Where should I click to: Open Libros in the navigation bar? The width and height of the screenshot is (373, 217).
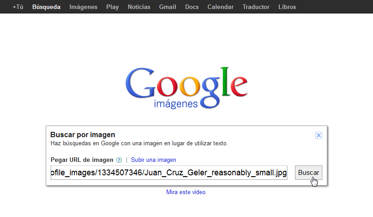287,7
